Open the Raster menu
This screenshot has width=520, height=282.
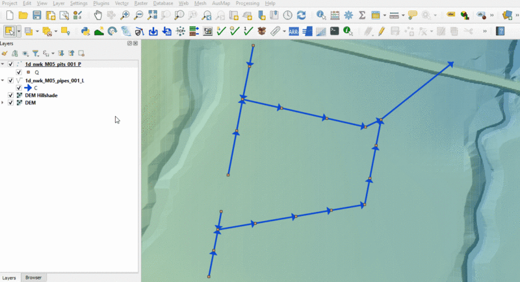(141, 3)
